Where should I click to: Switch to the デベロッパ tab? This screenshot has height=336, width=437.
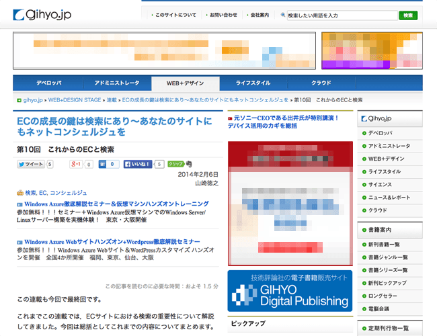click(x=48, y=83)
